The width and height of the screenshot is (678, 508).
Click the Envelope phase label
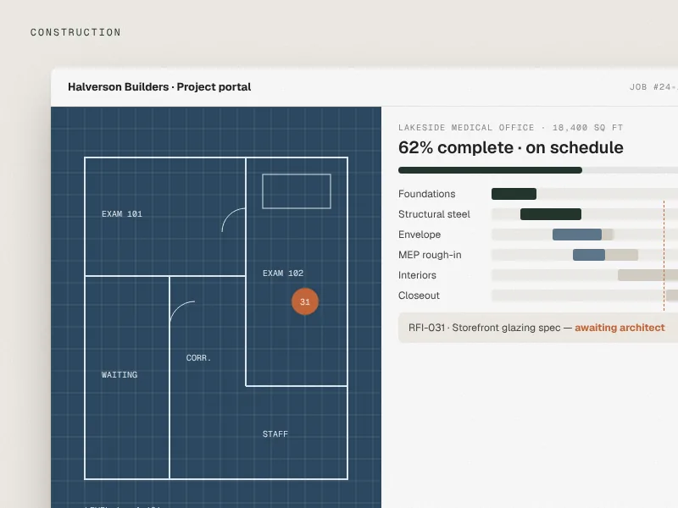click(x=420, y=235)
